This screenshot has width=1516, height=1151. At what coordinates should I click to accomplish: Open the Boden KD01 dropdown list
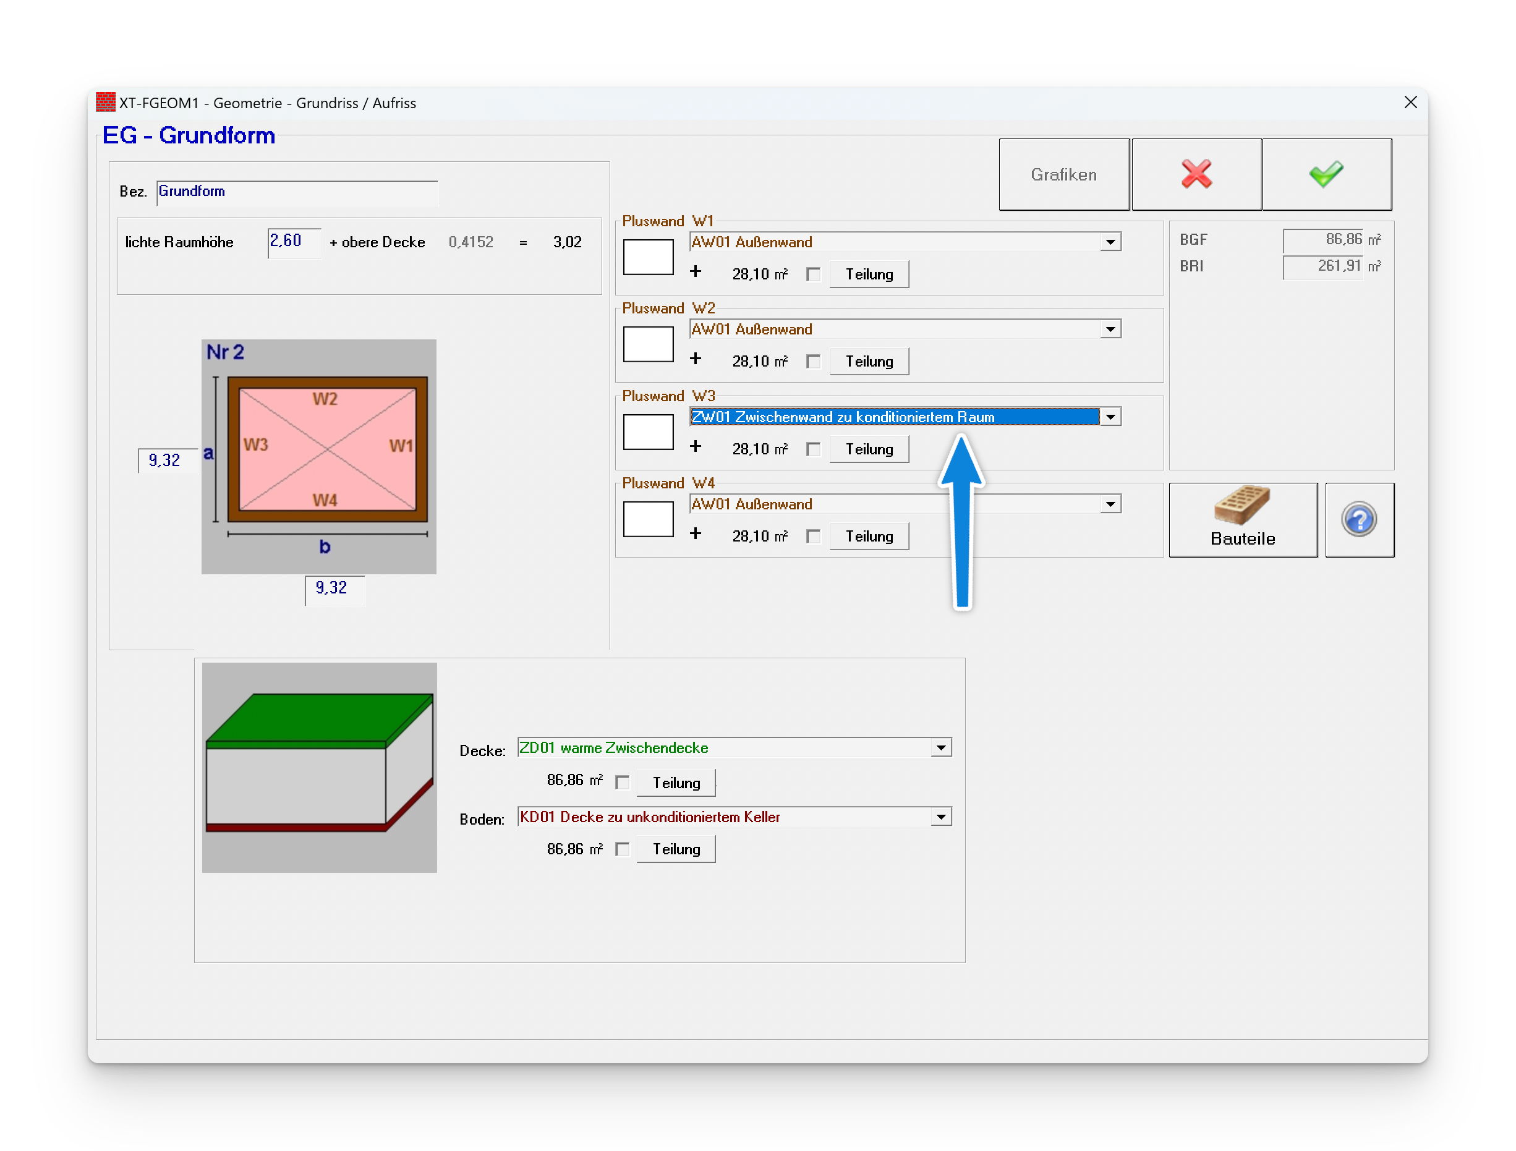(x=941, y=817)
